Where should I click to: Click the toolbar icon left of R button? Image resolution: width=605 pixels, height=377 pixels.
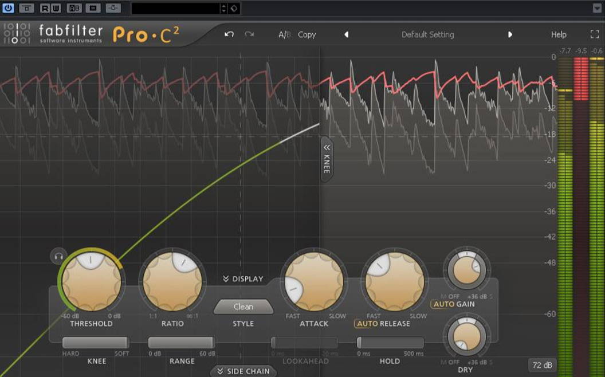(x=26, y=8)
